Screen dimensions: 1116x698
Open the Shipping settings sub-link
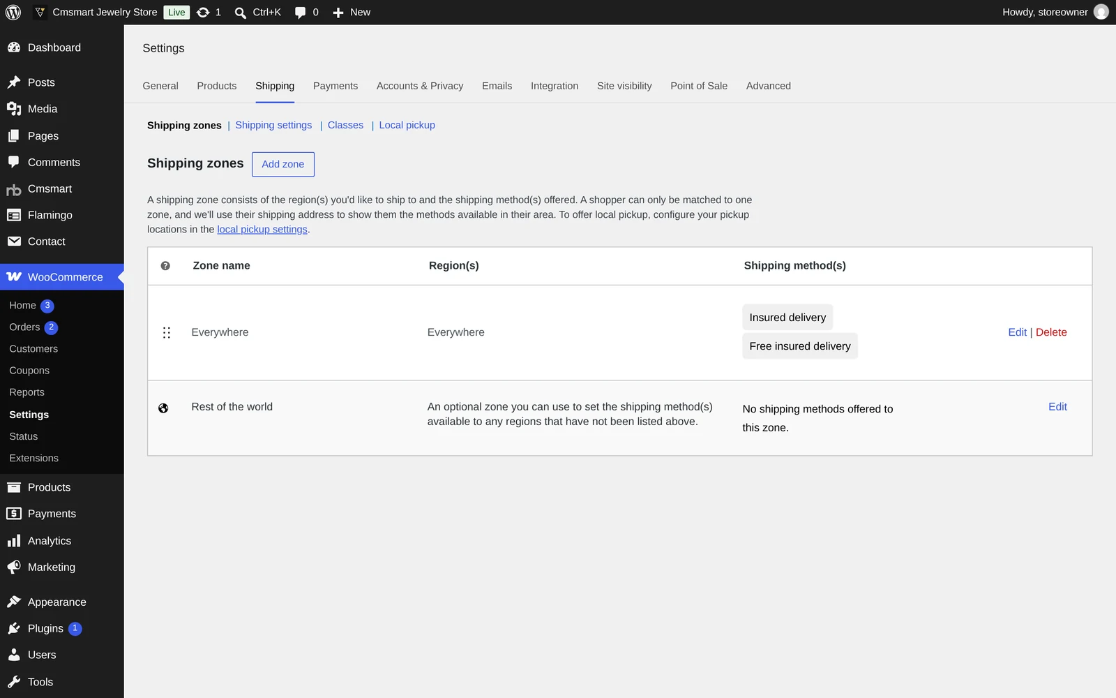point(273,125)
